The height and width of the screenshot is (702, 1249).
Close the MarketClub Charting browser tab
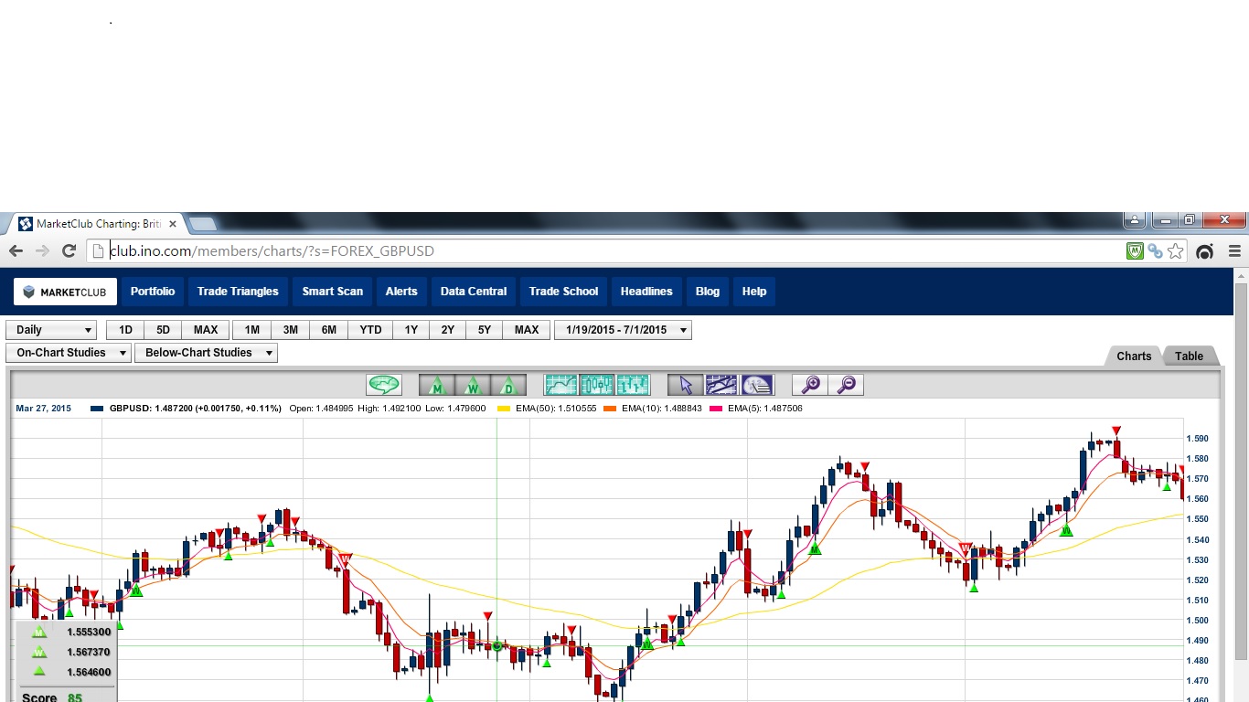172,224
